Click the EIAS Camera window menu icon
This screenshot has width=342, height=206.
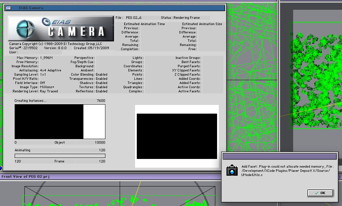click(8, 8)
